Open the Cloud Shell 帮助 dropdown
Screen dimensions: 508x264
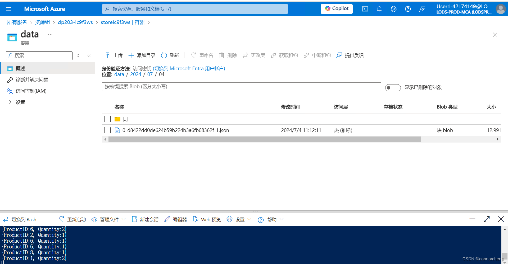click(x=271, y=219)
